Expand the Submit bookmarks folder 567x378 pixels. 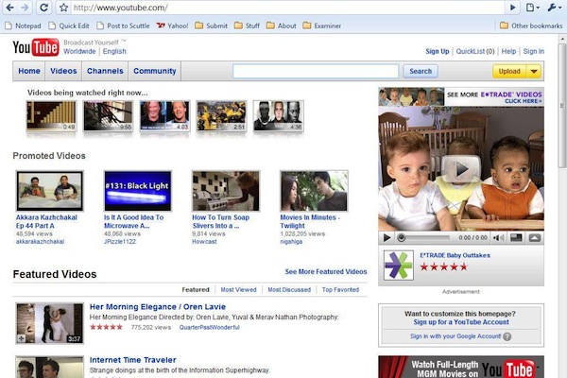(212, 26)
